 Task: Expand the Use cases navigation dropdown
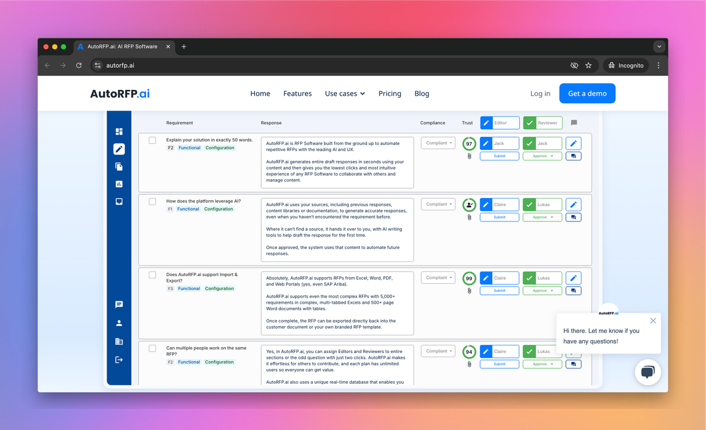(x=345, y=93)
